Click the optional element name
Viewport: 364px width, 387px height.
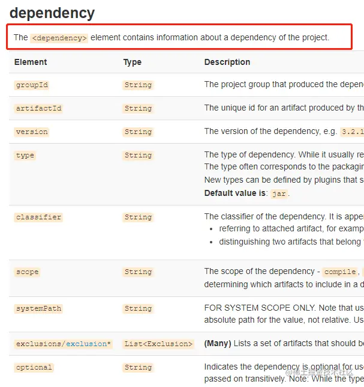34,368
